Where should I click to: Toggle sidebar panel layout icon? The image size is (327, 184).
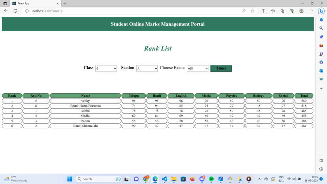[321, 160]
